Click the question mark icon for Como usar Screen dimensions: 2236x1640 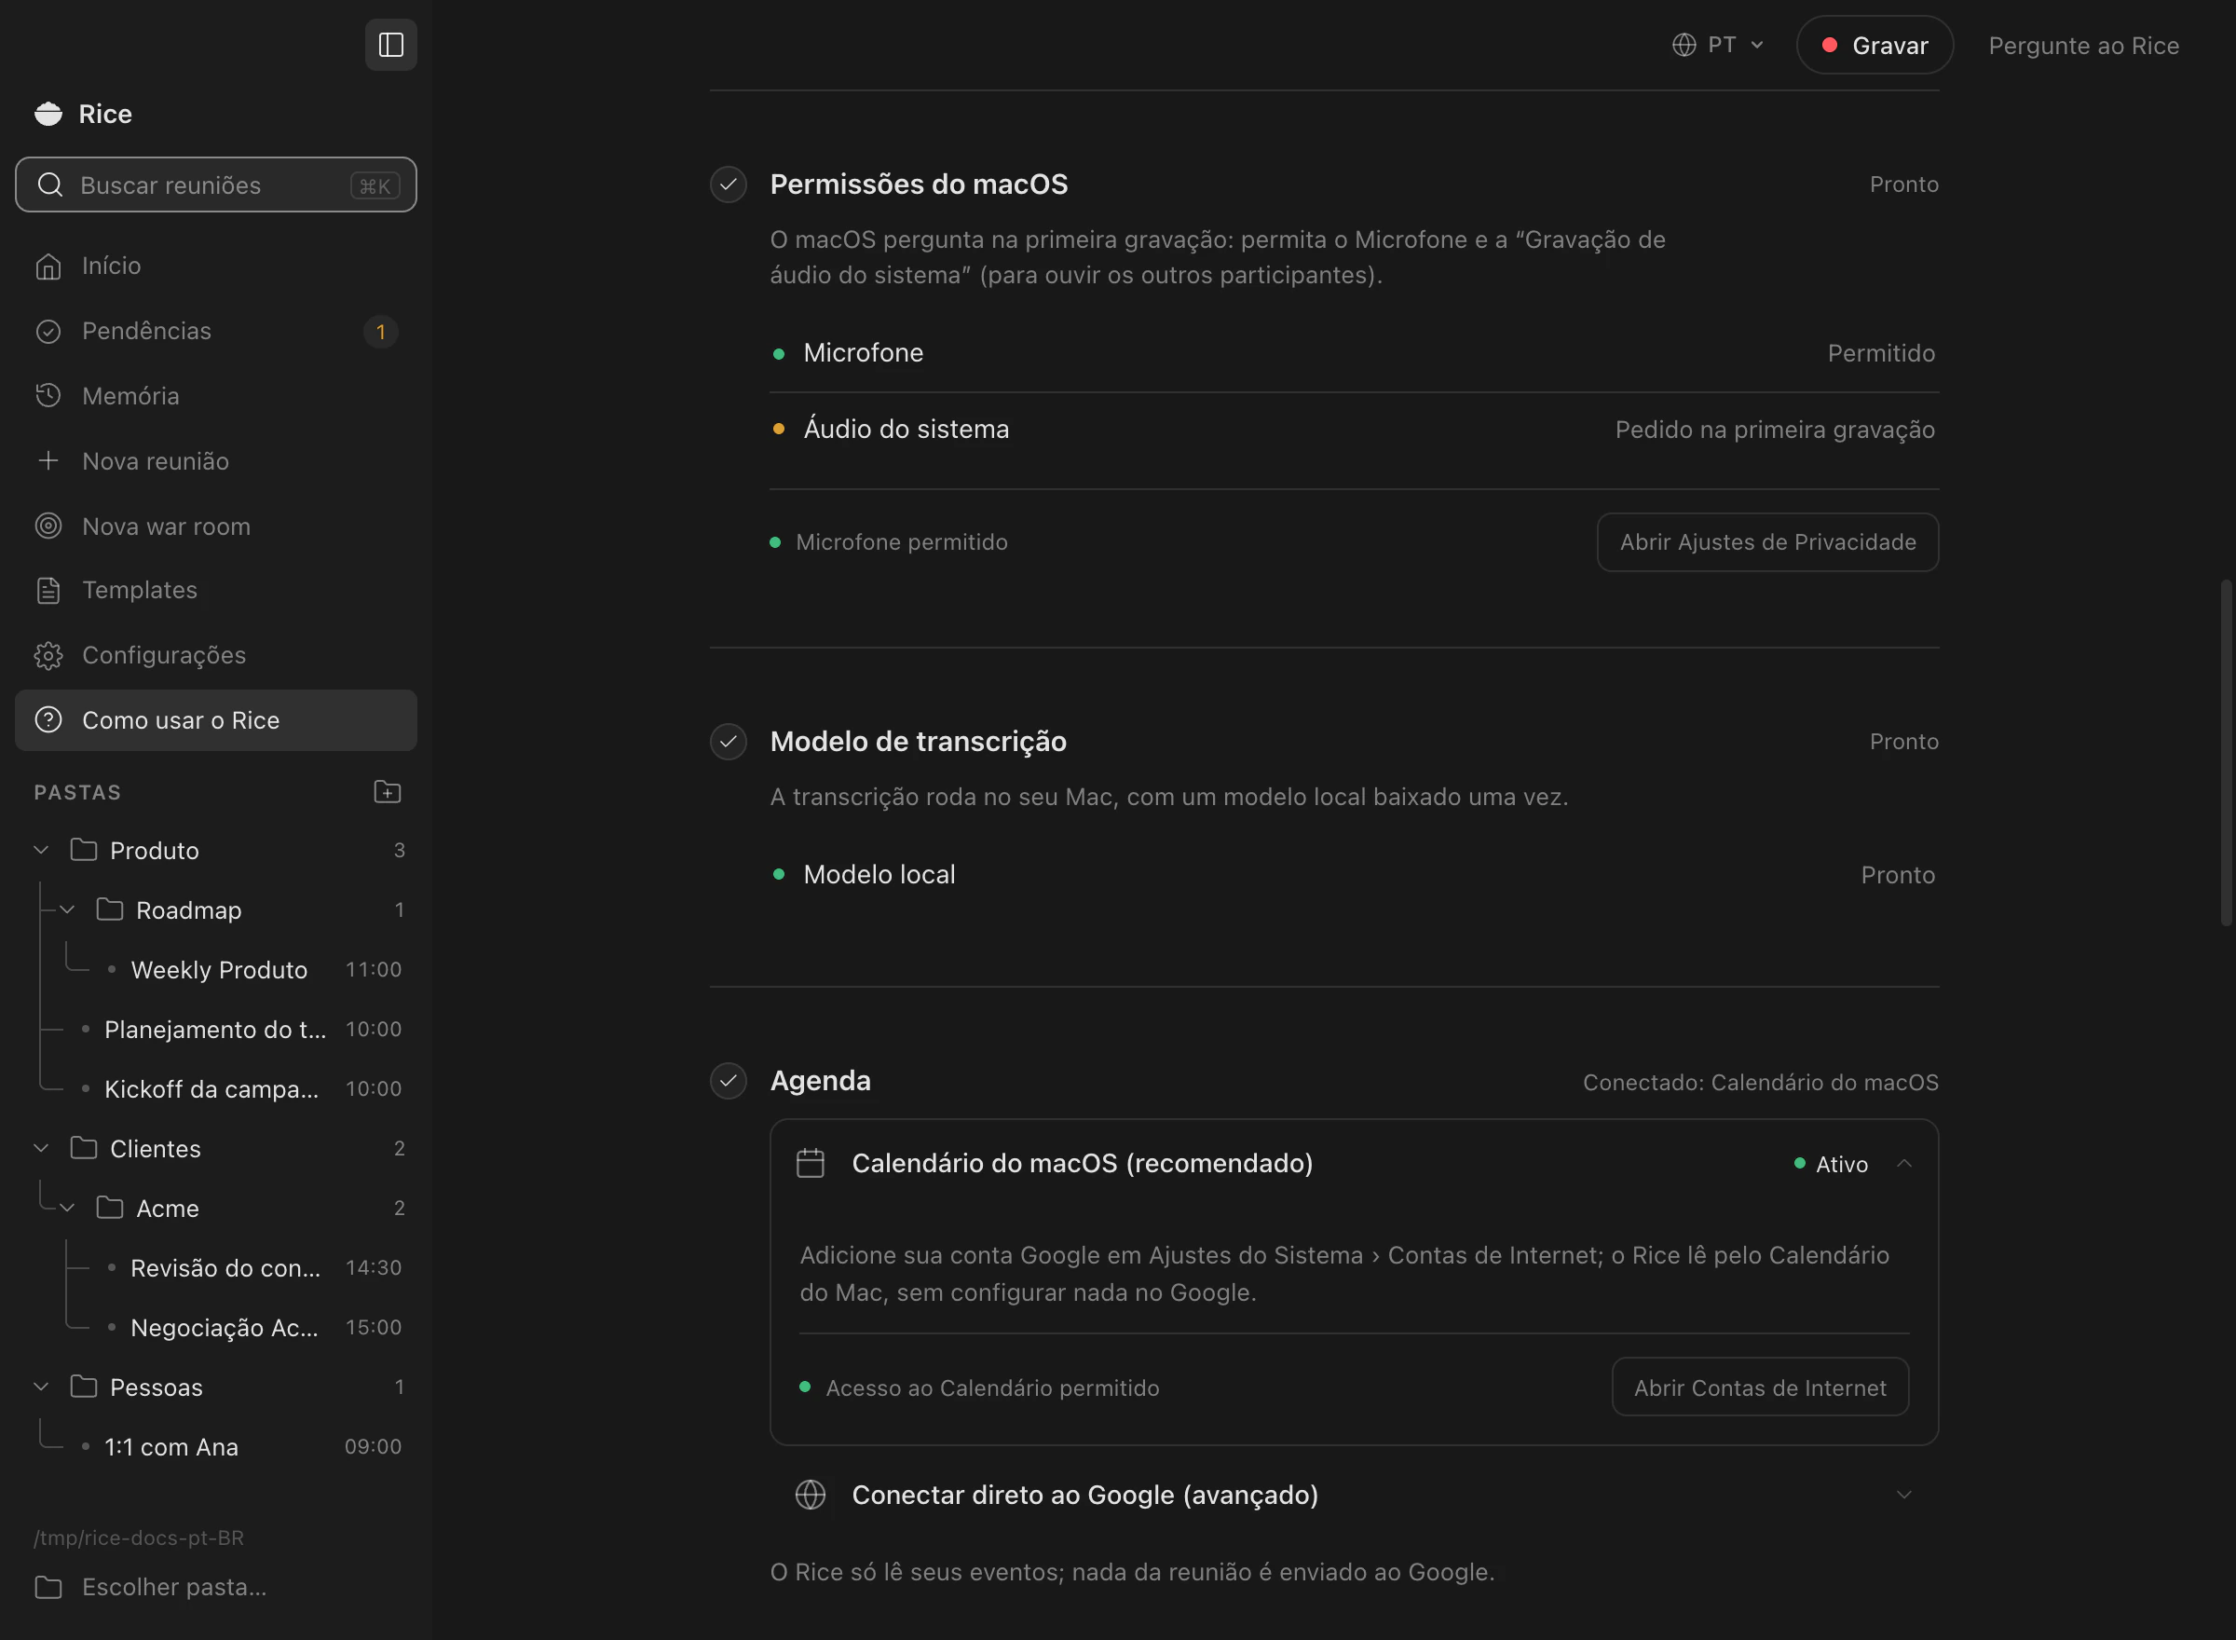coord(48,719)
